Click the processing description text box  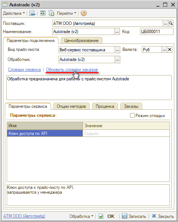(89, 87)
